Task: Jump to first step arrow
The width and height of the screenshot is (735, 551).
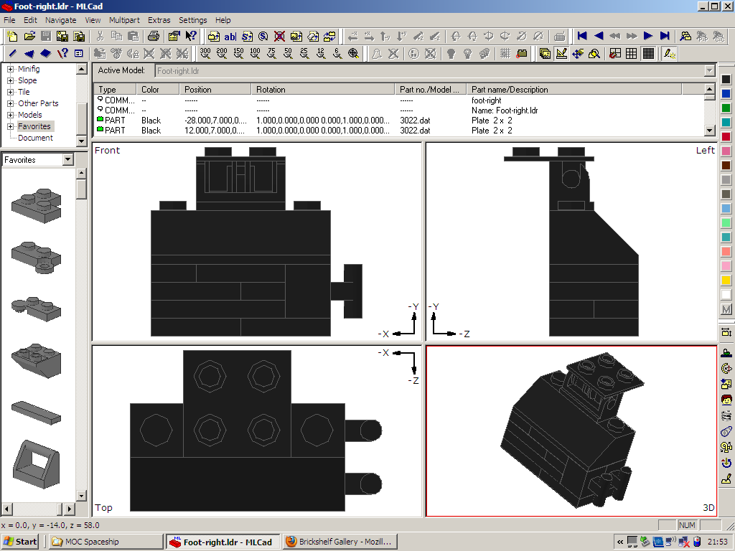Action: pos(582,36)
